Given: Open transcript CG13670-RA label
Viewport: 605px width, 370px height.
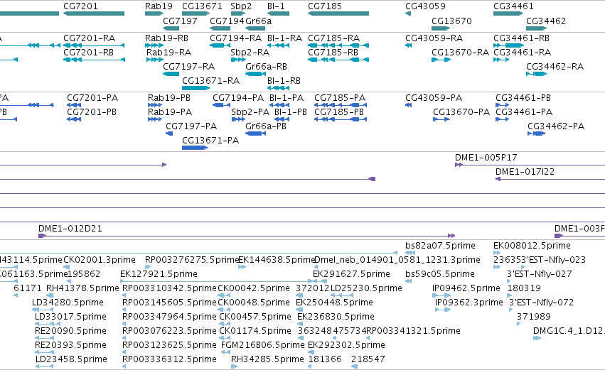Looking at the screenshot, I should (460, 53).
